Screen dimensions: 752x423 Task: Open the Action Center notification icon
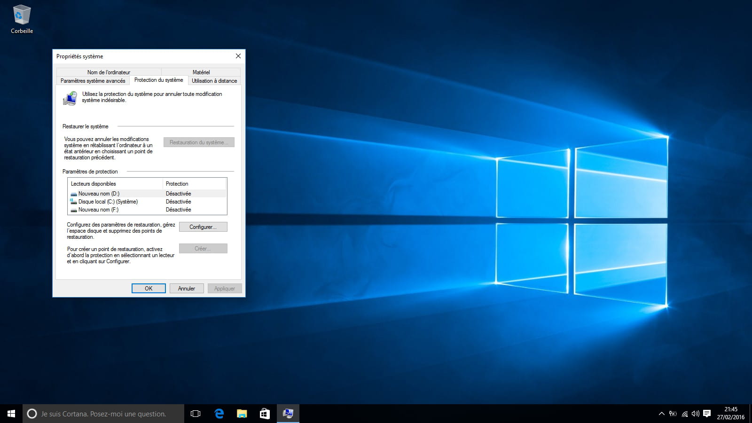707,414
